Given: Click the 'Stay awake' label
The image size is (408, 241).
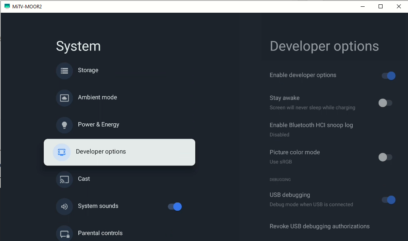Looking at the screenshot, I should click(284, 98).
